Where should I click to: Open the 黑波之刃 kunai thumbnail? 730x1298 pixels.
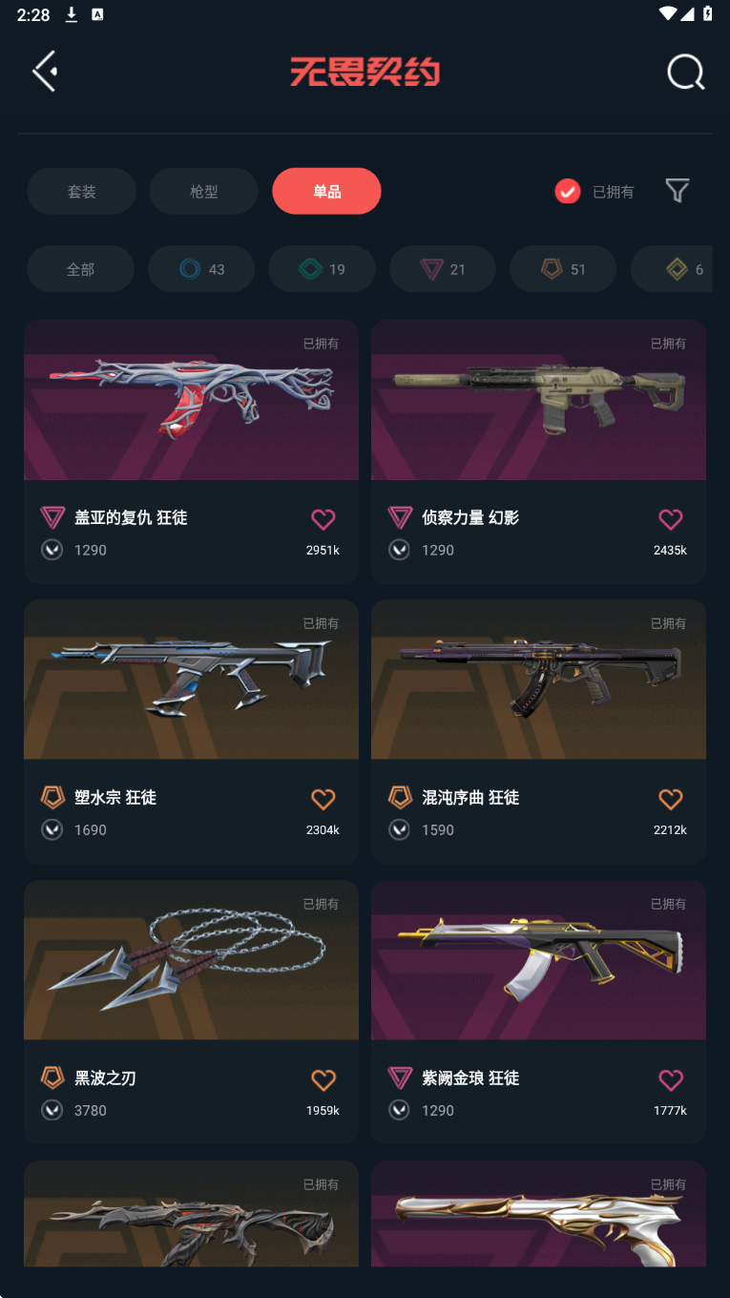click(x=191, y=960)
